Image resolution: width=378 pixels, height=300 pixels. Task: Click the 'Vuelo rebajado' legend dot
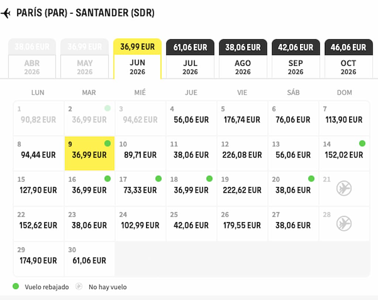[x=15, y=286]
